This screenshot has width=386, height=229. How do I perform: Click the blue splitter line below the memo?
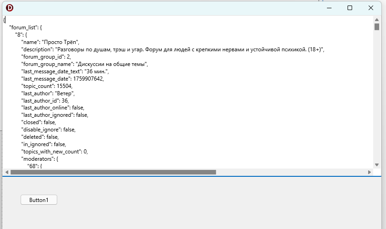pos(191,175)
